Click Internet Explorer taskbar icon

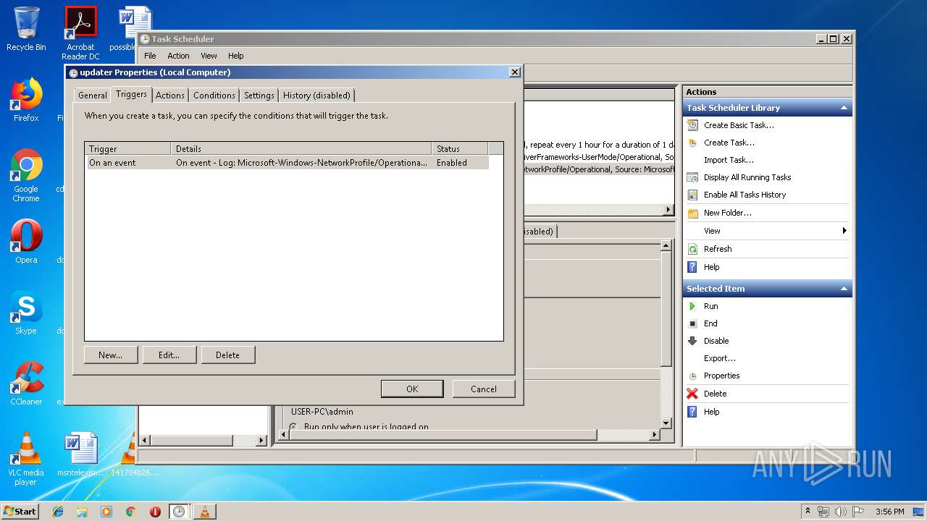point(58,512)
